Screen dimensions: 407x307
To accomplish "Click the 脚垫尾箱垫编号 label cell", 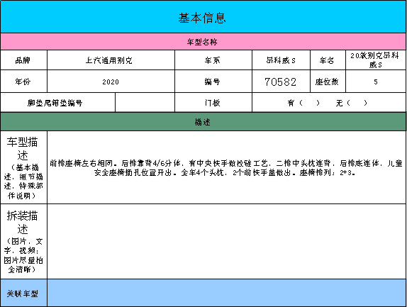I will (x=57, y=103).
